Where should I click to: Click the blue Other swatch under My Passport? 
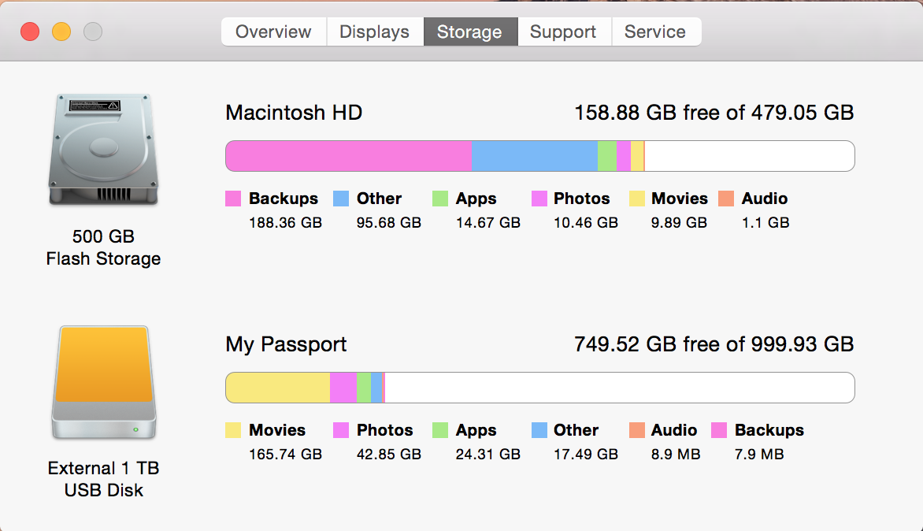click(x=539, y=430)
